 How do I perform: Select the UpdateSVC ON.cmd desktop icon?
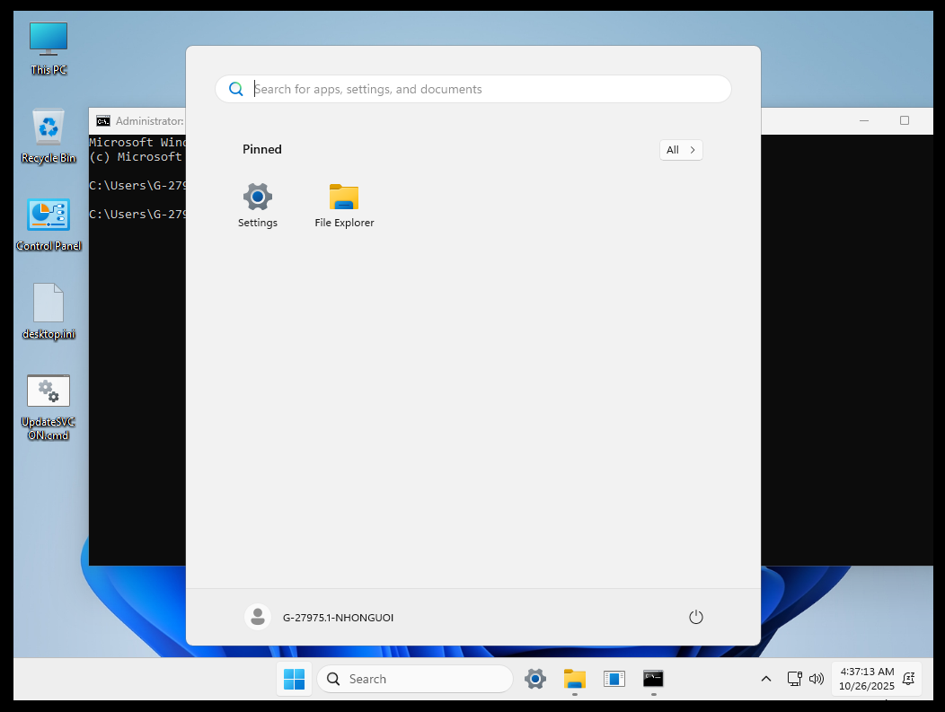[x=49, y=408]
